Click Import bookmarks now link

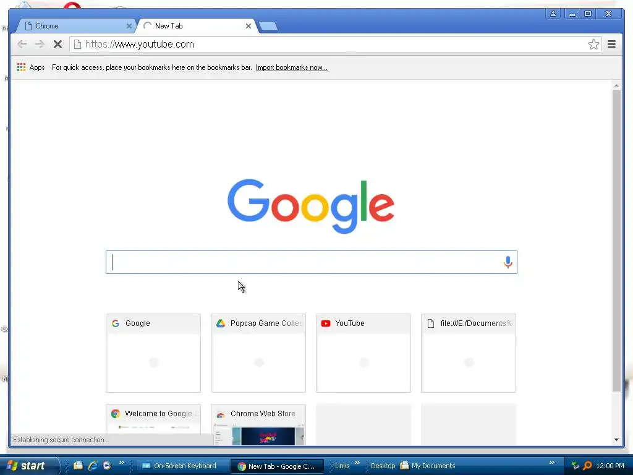coord(292,67)
